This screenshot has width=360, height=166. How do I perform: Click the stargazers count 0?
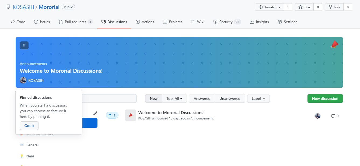318,7
